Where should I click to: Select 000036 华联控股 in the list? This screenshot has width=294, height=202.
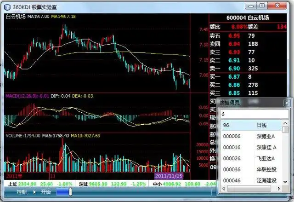pos(251,169)
